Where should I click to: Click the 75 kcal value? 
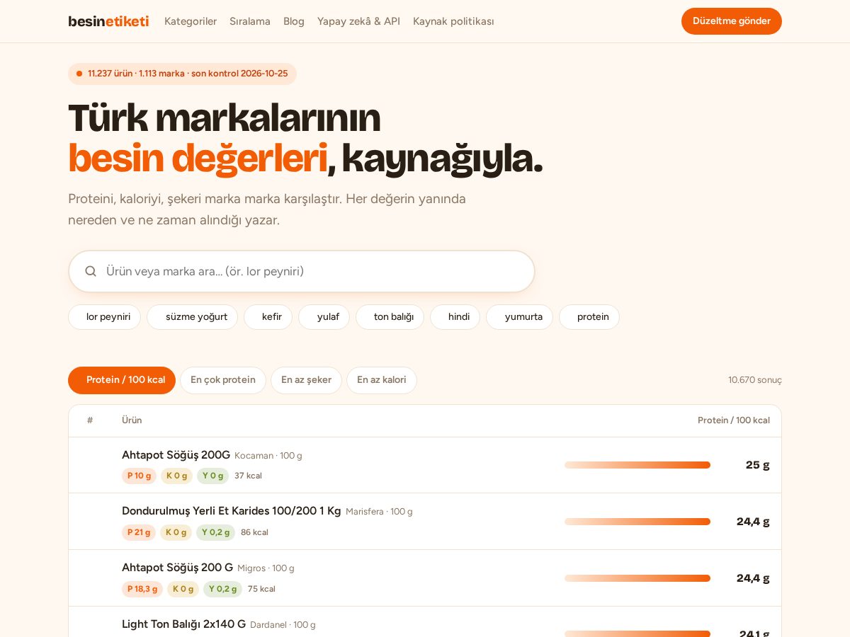coord(261,589)
